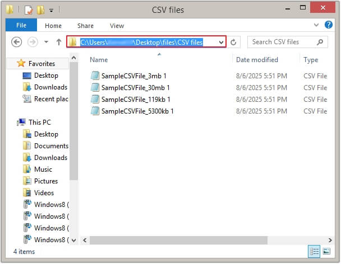341x264 pixels.
Task: Click the address bar path
Action: (x=141, y=42)
